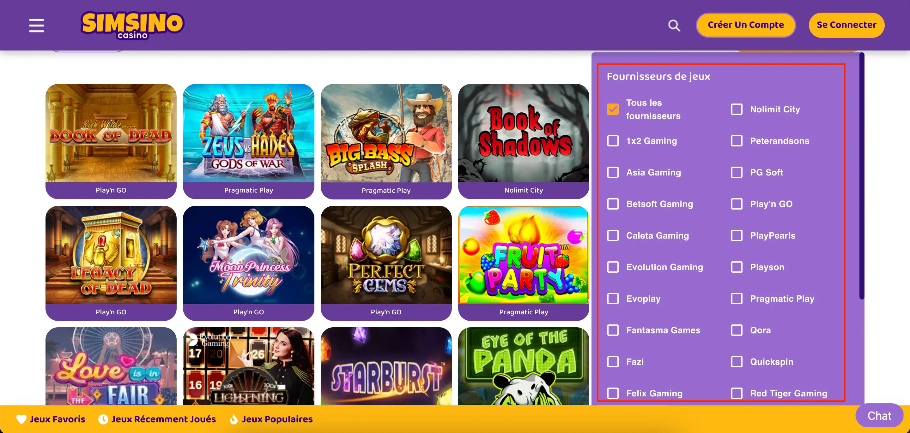Open Legacy of Dead game thumbnail
910x433 pixels.
coord(111,255)
